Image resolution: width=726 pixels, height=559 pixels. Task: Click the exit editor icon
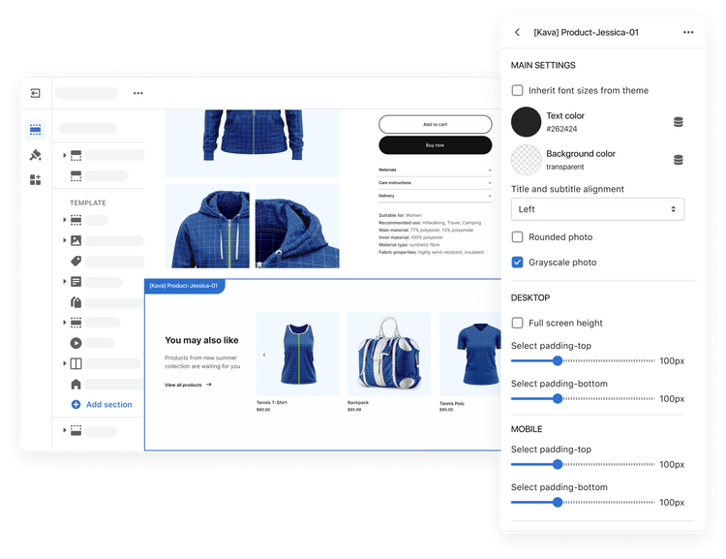(x=36, y=93)
